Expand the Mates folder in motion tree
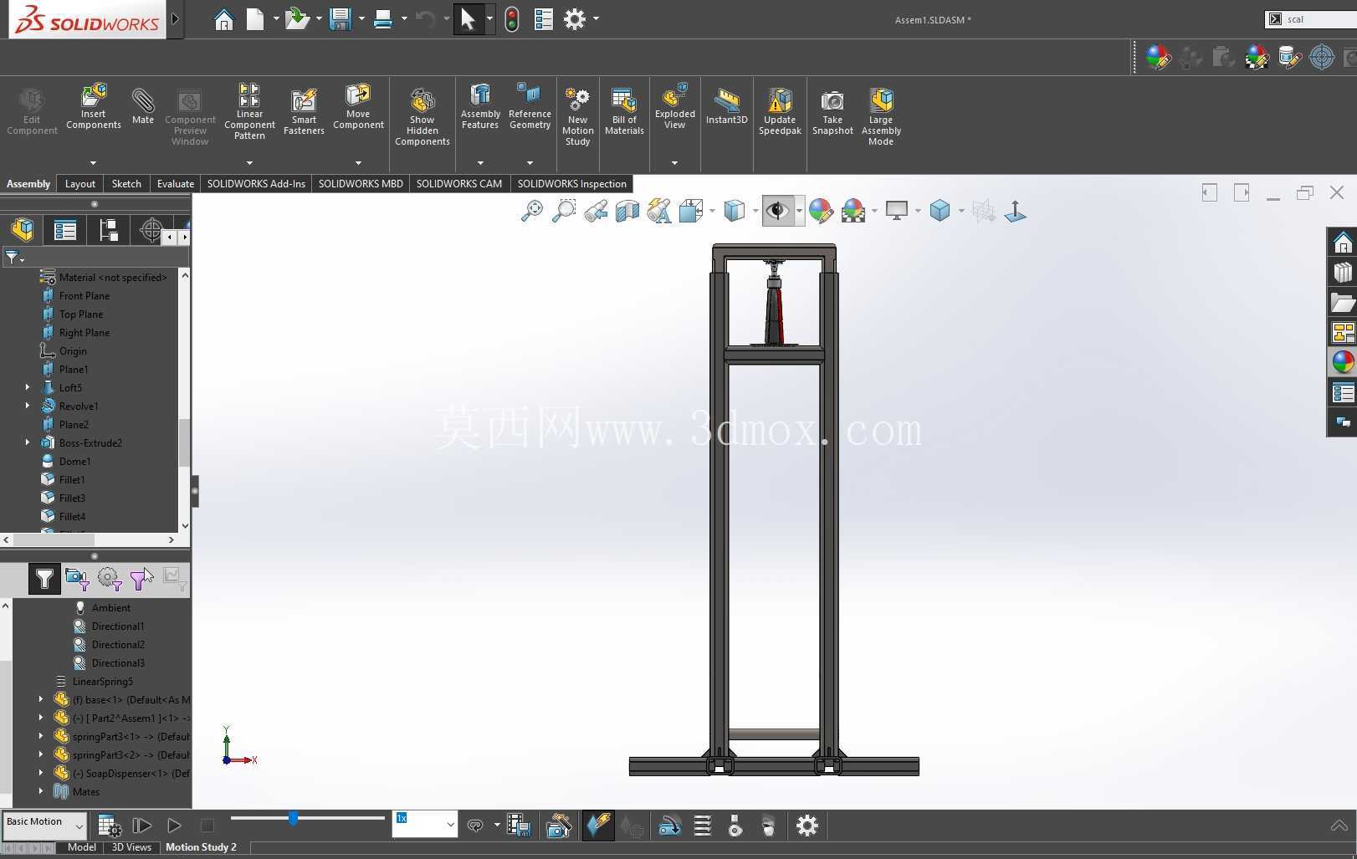The width and height of the screenshot is (1357, 859). (x=41, y=791)
